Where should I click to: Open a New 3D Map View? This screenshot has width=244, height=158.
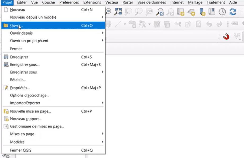tap(191, 12)
